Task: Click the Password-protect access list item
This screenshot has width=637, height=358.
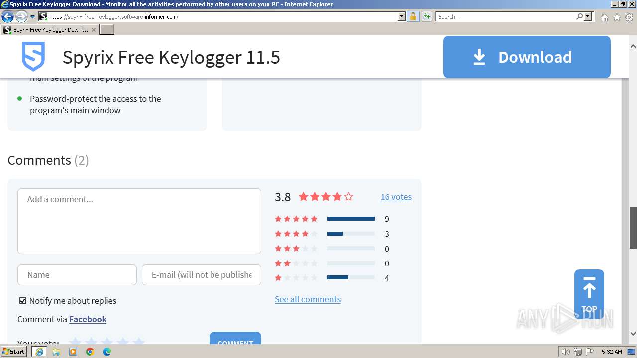Action: tap(96, 104)
